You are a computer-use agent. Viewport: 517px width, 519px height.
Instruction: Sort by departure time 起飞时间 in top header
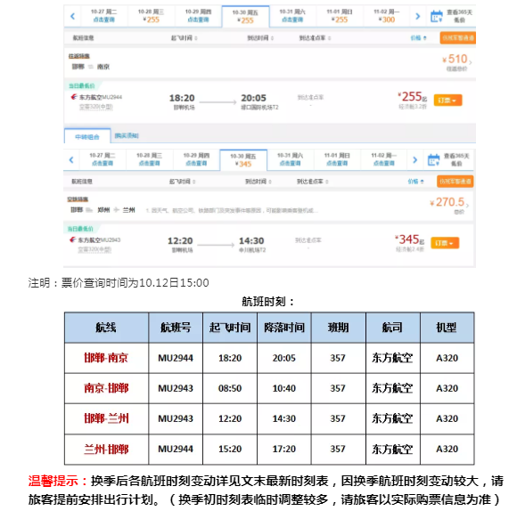[x=185, y=38]
